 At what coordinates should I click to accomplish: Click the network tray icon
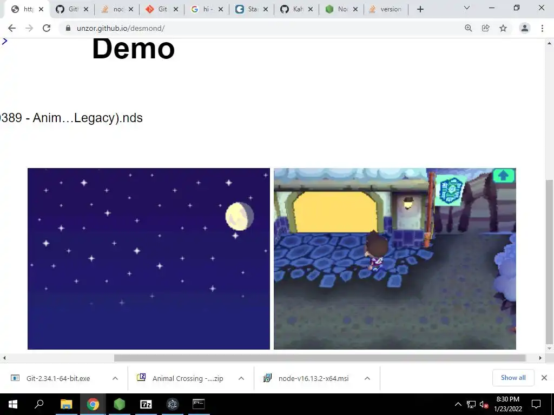coord(471,404)
